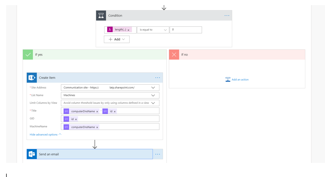Open the Send an email ellipsis menu

click(x=157, y=154)
